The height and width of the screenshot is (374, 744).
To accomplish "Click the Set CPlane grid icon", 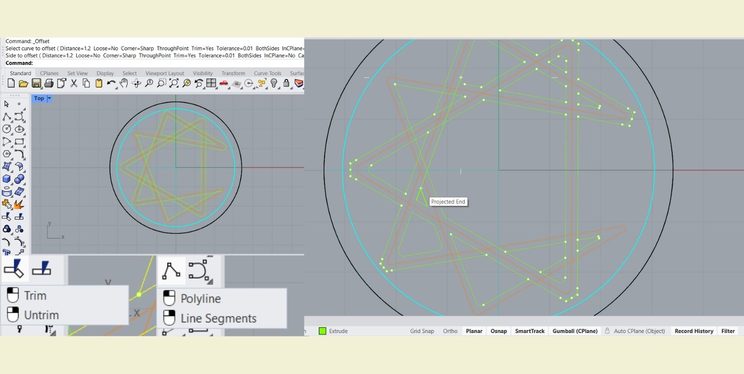I will coord(236,84).
